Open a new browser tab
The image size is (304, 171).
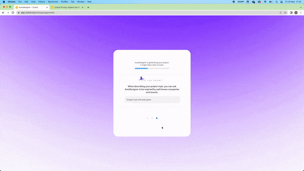88,7
